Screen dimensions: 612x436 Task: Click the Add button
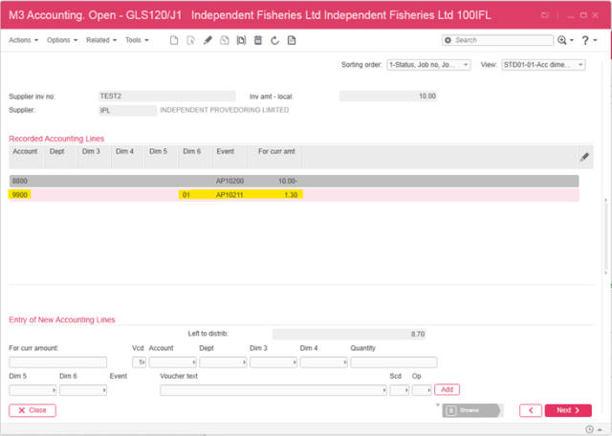(447, 390)
